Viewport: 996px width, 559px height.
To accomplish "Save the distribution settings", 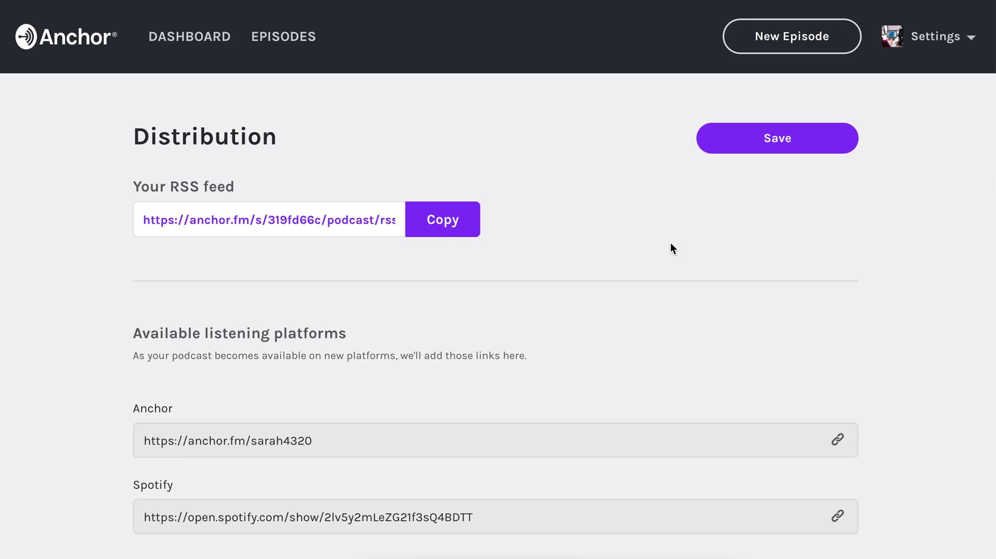I will coord(777,138).
